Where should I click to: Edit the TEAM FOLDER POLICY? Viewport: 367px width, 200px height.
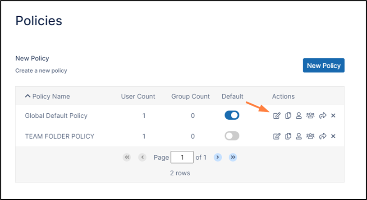(277, 136)
